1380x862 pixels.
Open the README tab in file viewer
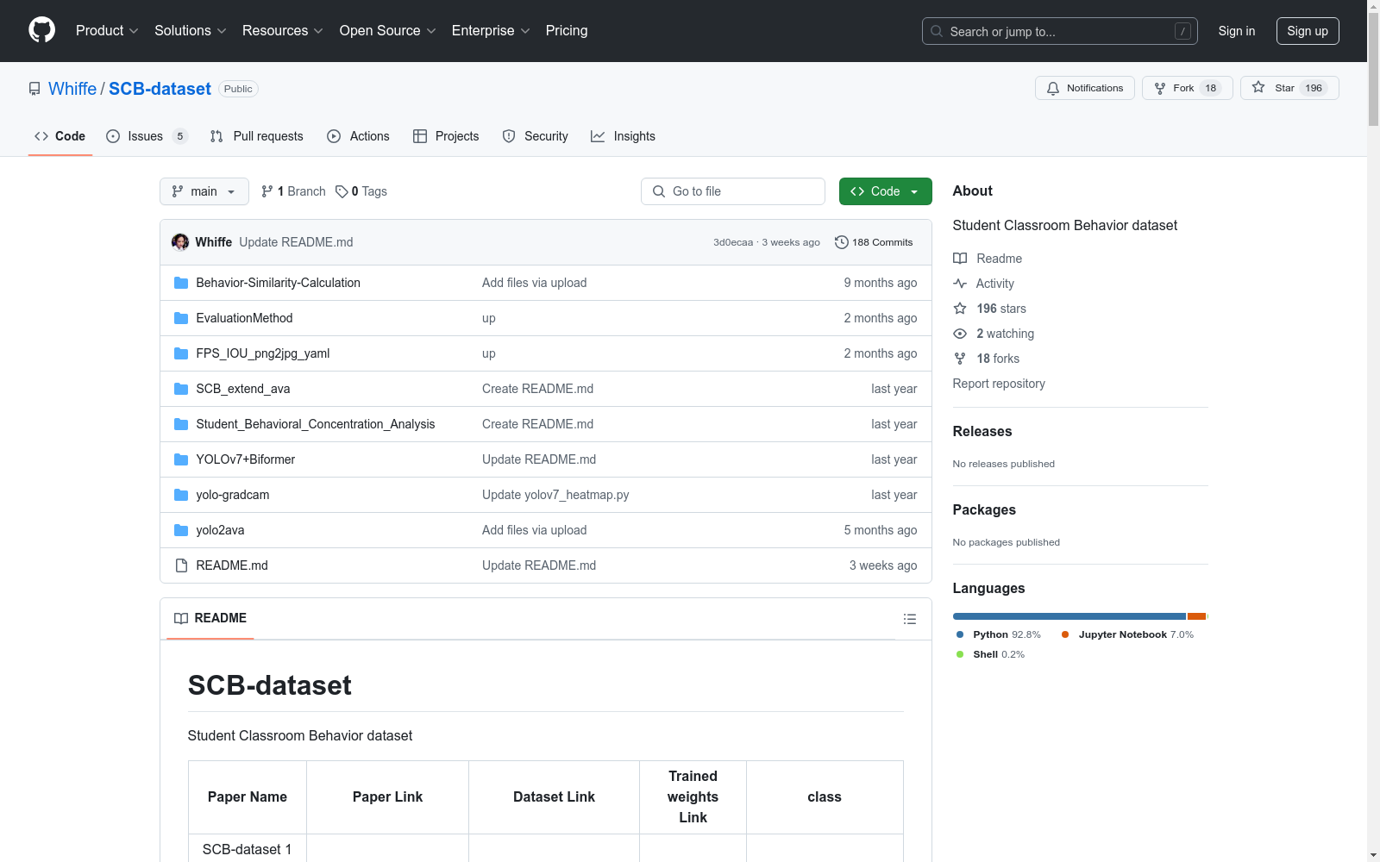pos(210,618)
